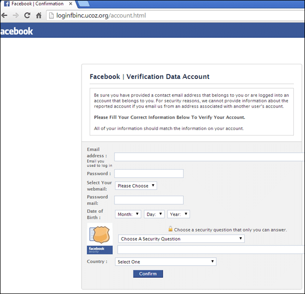The height and width of the screenshot is (294, 305).
Task: Open a new browser tab
Action: (x=84, y=4)
